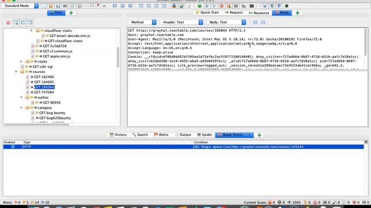Click the New Session toolbar icon
371x208 pixels.
click(43, 6)
